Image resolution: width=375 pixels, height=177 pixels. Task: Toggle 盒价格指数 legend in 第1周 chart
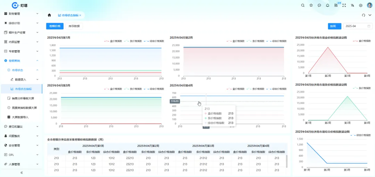[x=113, y=41]
